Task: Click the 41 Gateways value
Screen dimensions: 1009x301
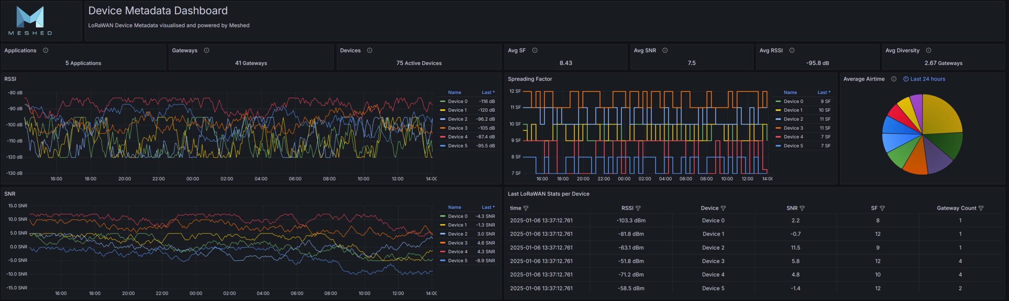Action: tap(251, 63)
